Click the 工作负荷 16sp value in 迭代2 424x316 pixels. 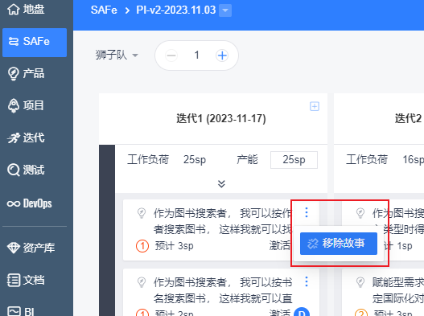click(x=414, y=159)
